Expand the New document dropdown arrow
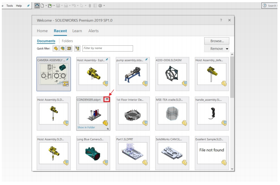Screen dimensions: 280x185 (46, 6)
